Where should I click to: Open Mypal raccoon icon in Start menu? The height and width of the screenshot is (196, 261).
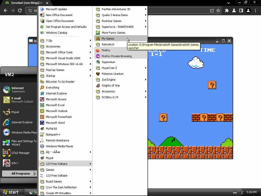6,112
